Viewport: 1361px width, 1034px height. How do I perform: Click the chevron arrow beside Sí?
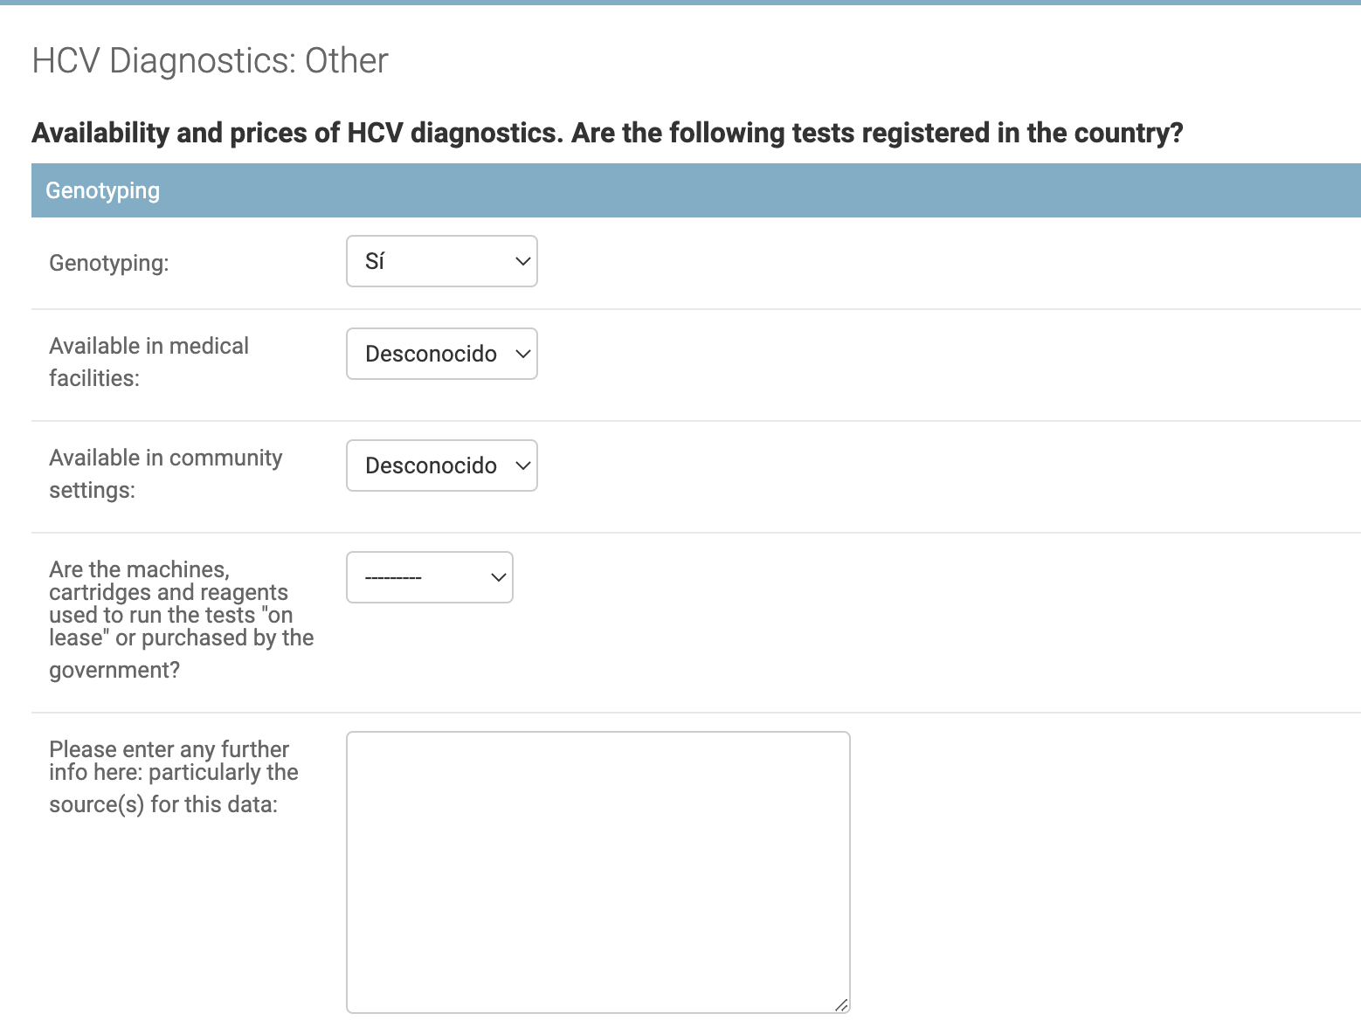coord(522,261)
